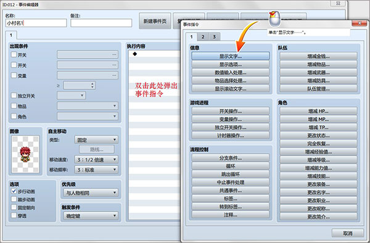Click the 新建事件页 button
Image resolution: width=370 pixels, height=243 pixels.
point(155,21)
